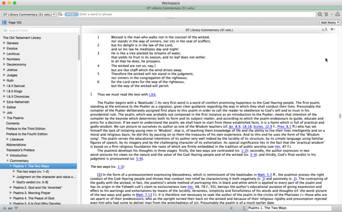Follow the LXX hyperlink
The width and height of the screenshot is (342, 212).
(152, 94)
